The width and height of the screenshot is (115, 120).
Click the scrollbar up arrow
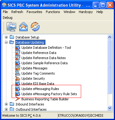110,37
